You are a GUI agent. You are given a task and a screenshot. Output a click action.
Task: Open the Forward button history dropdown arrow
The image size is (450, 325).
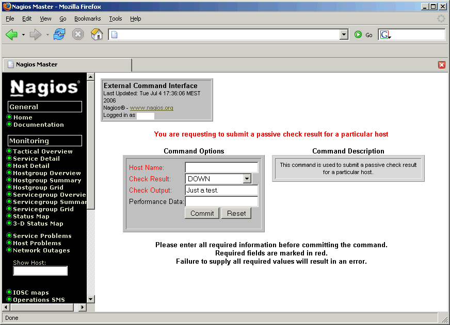(x=47, y=35)
